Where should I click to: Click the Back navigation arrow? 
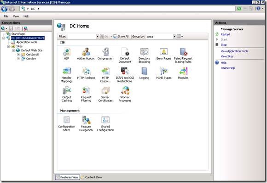click(4, 9)
